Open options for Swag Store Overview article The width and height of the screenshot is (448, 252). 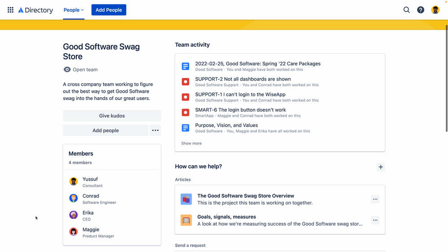coord(375,199)
